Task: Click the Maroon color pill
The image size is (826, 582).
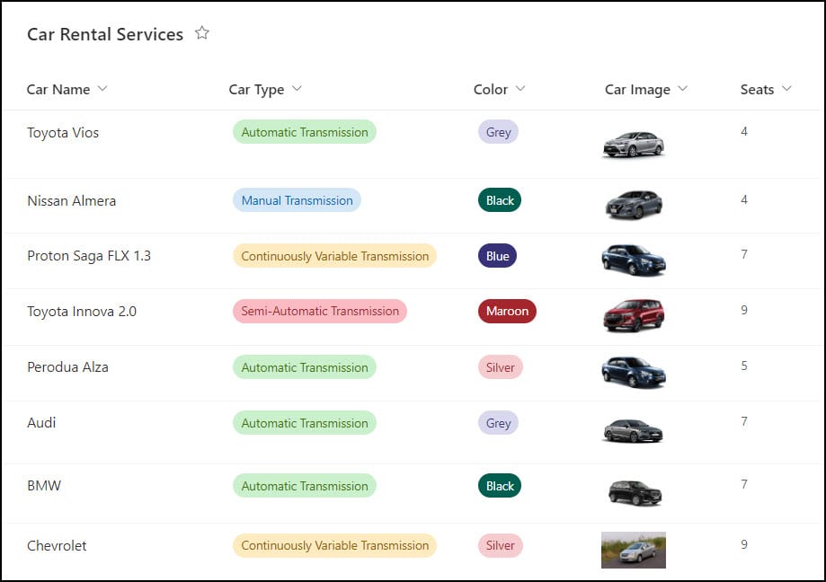Action: coord(507,311)
